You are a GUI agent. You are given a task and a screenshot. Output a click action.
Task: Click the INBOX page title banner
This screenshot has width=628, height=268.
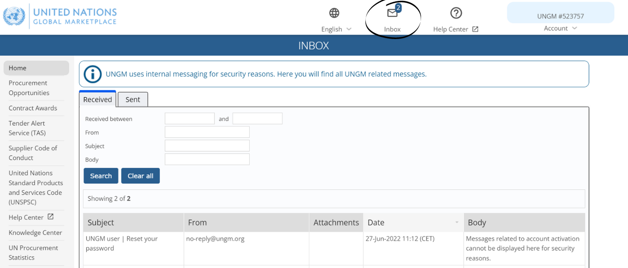(314, 45)
